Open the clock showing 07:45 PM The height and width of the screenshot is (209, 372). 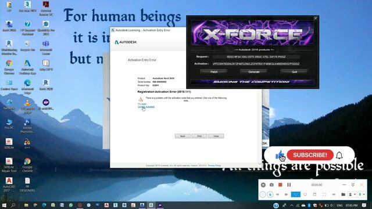[351, 206]
